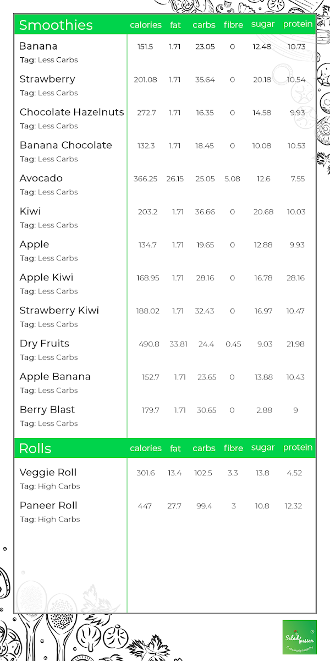This screenshot has height=661, width=330.
Task: Click the fibre column header under Rolls
Action: pos(233,448)
